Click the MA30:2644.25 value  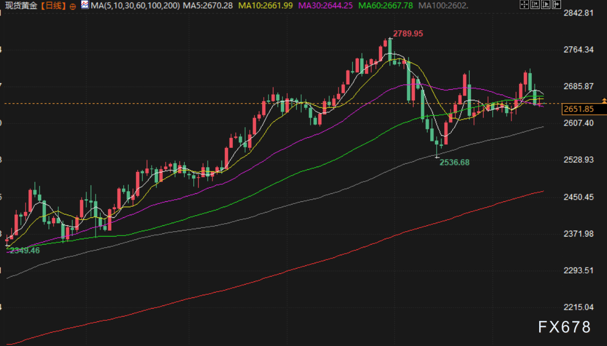pos(326,6)
